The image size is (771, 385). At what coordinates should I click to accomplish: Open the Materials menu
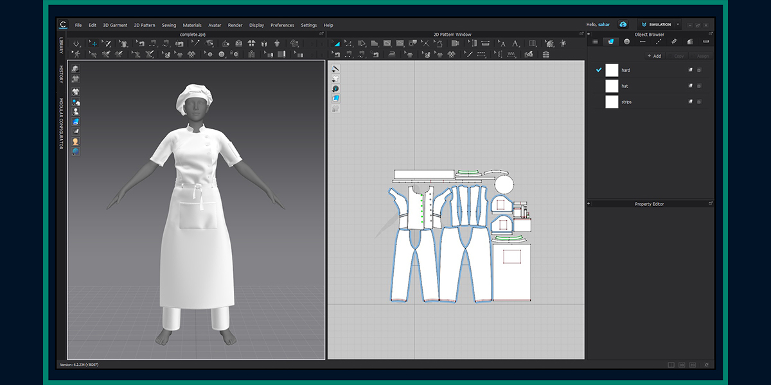pyautogui.click(x=192, y=25)
